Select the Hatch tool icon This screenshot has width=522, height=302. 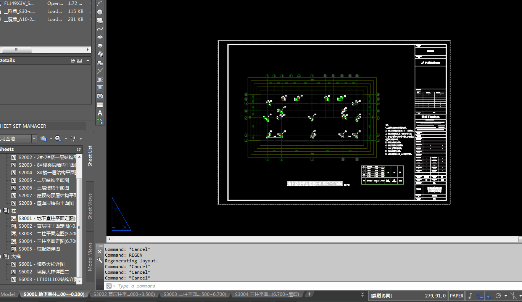tap(100, 79)
